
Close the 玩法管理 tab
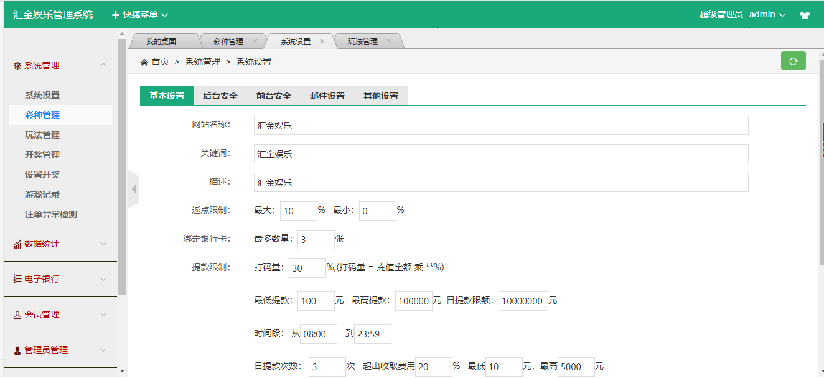point(389,42)
